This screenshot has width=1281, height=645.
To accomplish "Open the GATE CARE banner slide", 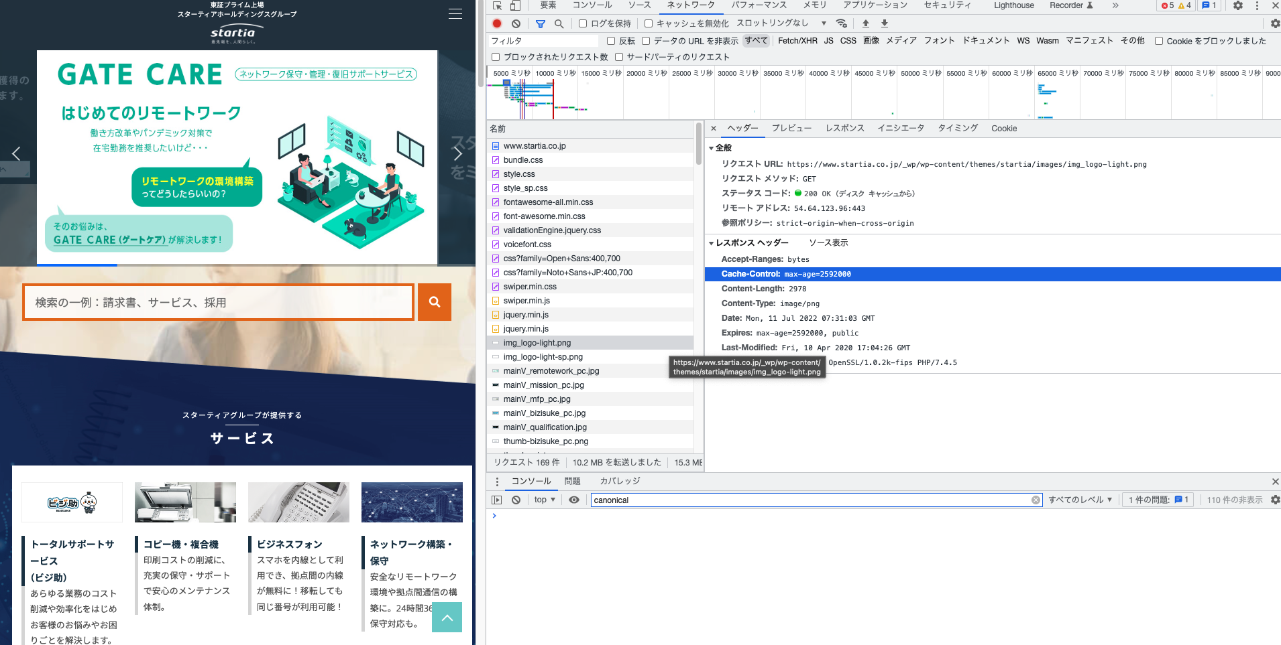I will pyautogui.click(x=237, y=157).
